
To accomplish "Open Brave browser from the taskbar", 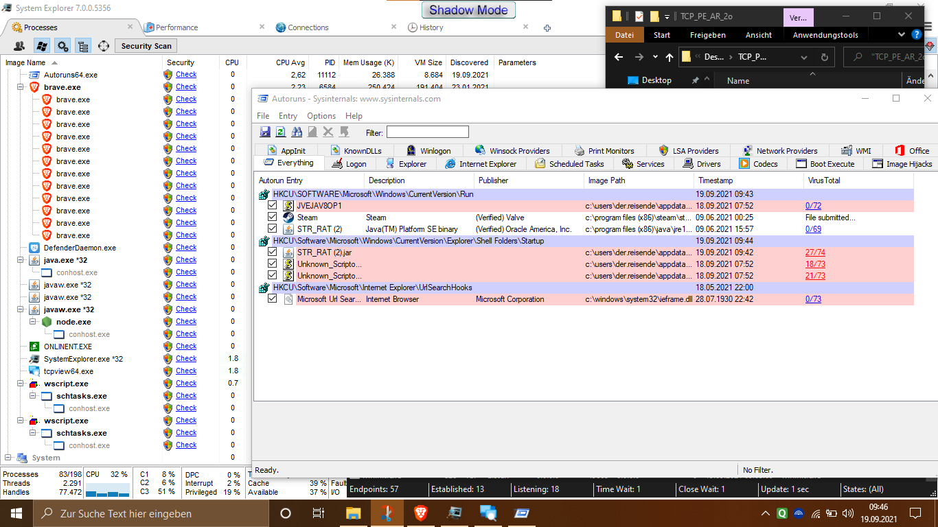I will (x=420, y=513).
